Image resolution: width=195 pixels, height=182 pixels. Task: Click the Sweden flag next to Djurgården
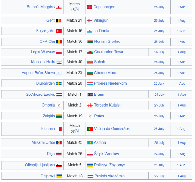[59, 83]
